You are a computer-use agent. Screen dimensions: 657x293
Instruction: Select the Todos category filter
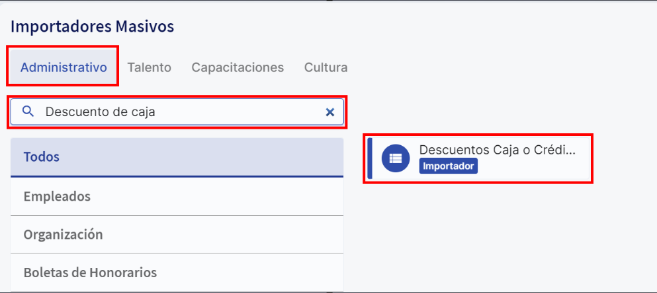[177, 157]
